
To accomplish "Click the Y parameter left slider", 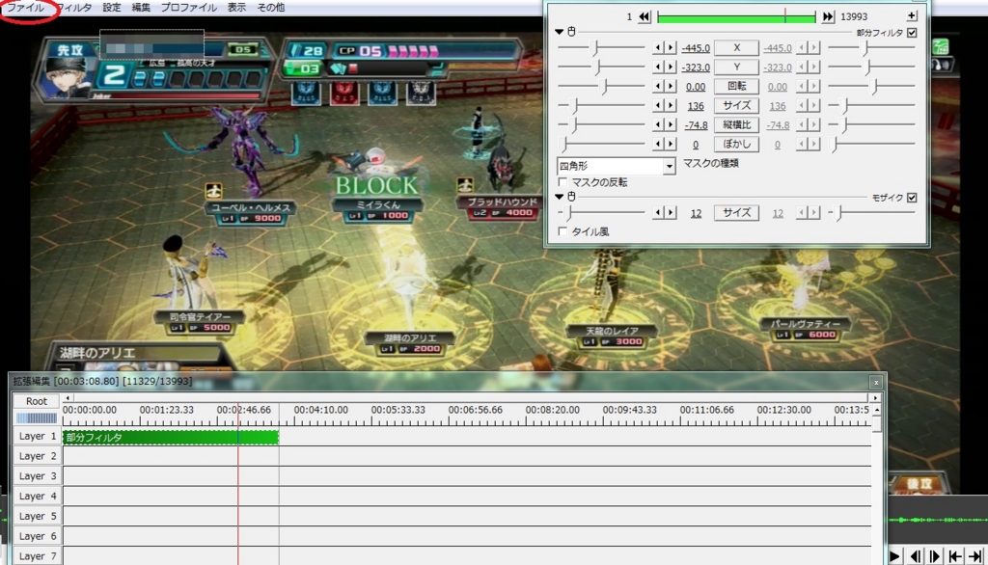I will click(601, 67).
